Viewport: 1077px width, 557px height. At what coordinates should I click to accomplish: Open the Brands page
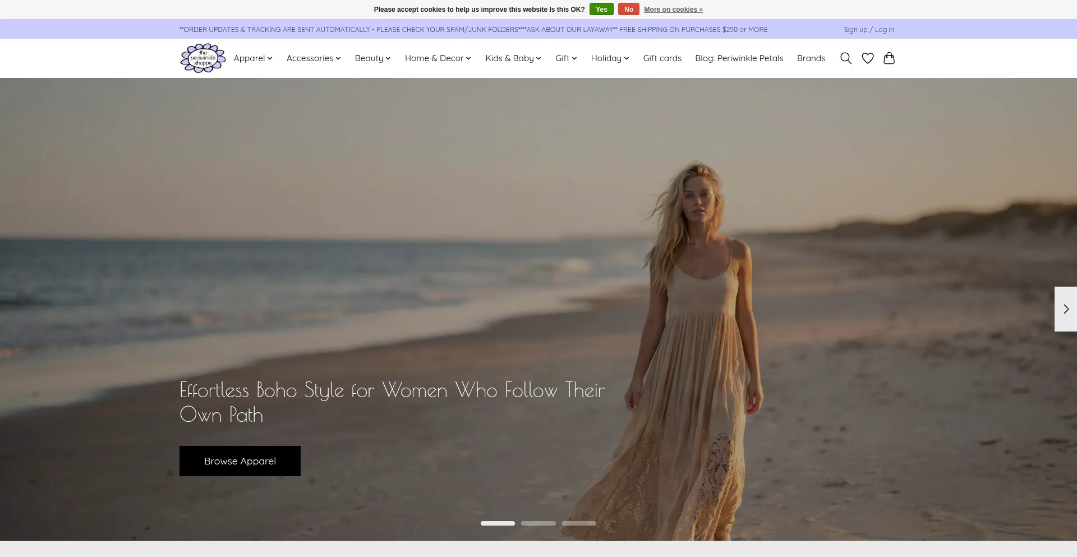(x=811, y=58)
